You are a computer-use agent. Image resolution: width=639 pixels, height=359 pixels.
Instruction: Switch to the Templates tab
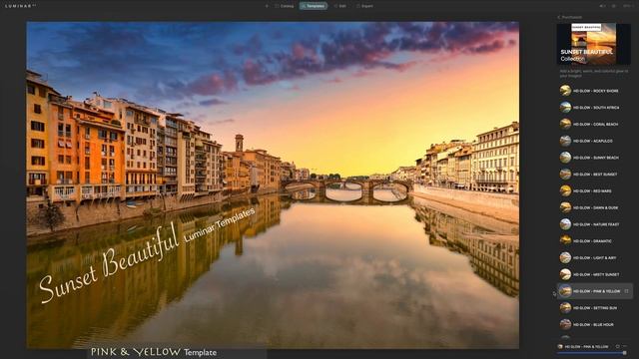(313, 6)
